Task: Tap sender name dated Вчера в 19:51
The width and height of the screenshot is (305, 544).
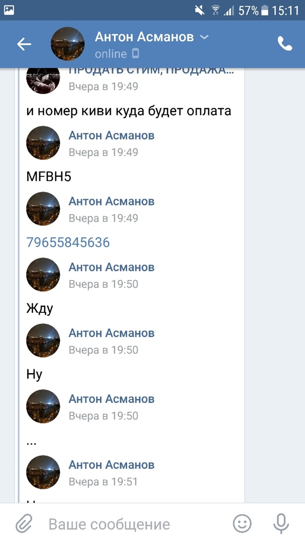Action: (112, 465)
